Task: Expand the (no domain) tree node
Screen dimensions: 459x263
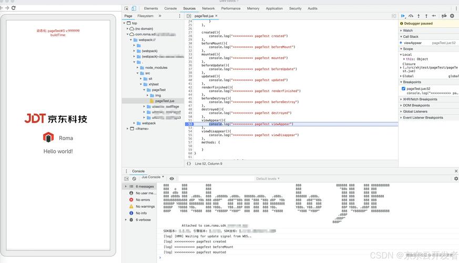Action: pos(128,29)
